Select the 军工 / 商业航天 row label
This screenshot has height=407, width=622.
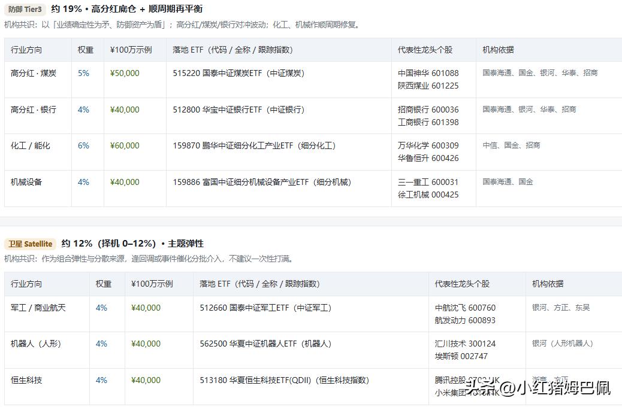[38, 308]
